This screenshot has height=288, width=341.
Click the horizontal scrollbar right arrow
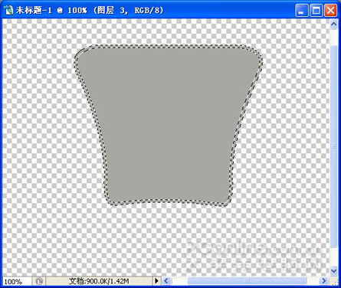pos(324,281)
